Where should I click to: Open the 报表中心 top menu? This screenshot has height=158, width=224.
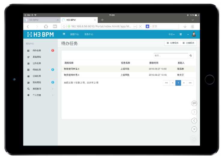(89, 34)
